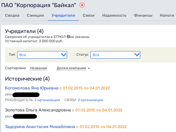The height and width of the screenshot is (132, 176).
Task: Click the date range after Богомолова Яна Юрьевна
Action: 85,88
